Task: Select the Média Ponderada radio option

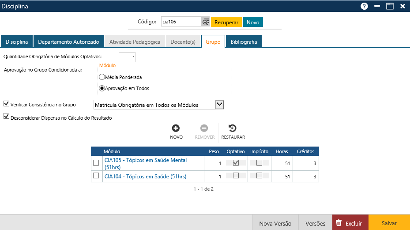Action: point(102,77)
